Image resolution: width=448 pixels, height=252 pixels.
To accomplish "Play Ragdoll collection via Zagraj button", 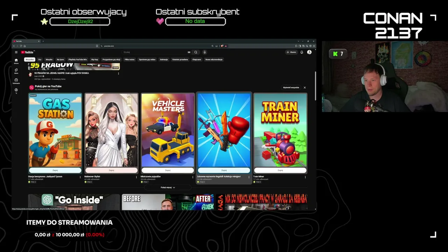I will (x=224, y=170).
